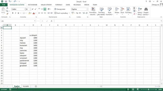
Task: Open the Calibri font name dropdown
Action: pos(25,9)
